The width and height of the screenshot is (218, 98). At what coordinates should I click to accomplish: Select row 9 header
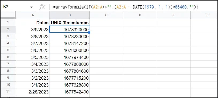[x=8, y=78]
